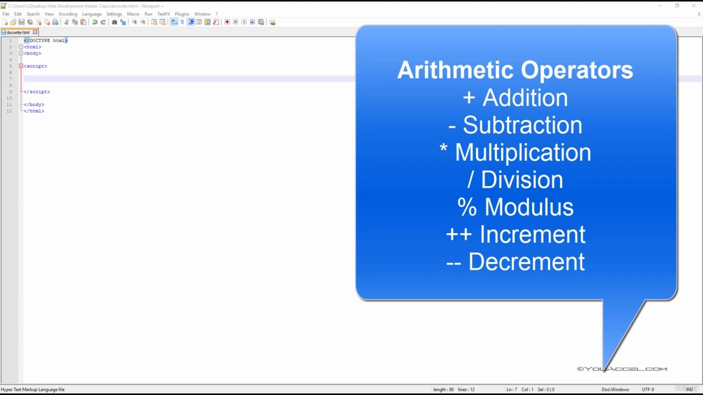Click the Print toolbar icon
The image size is (703, 395).
click(x=55, y=22)
